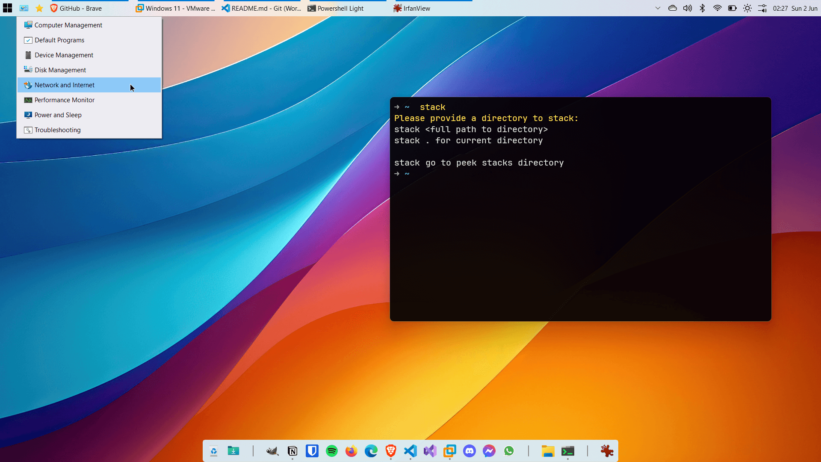Launch Bitwarden from the dock
The height and width of the screenshot is (462, 821).
312,451
